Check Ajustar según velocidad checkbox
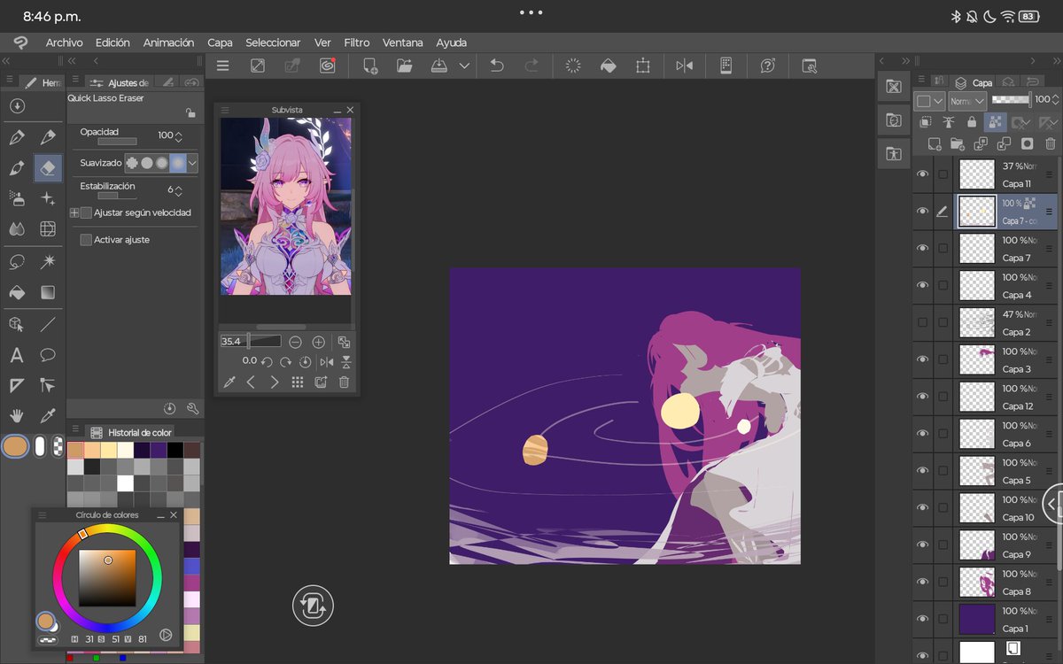This screenshot has height=664, width=1063. click(86, 212)
